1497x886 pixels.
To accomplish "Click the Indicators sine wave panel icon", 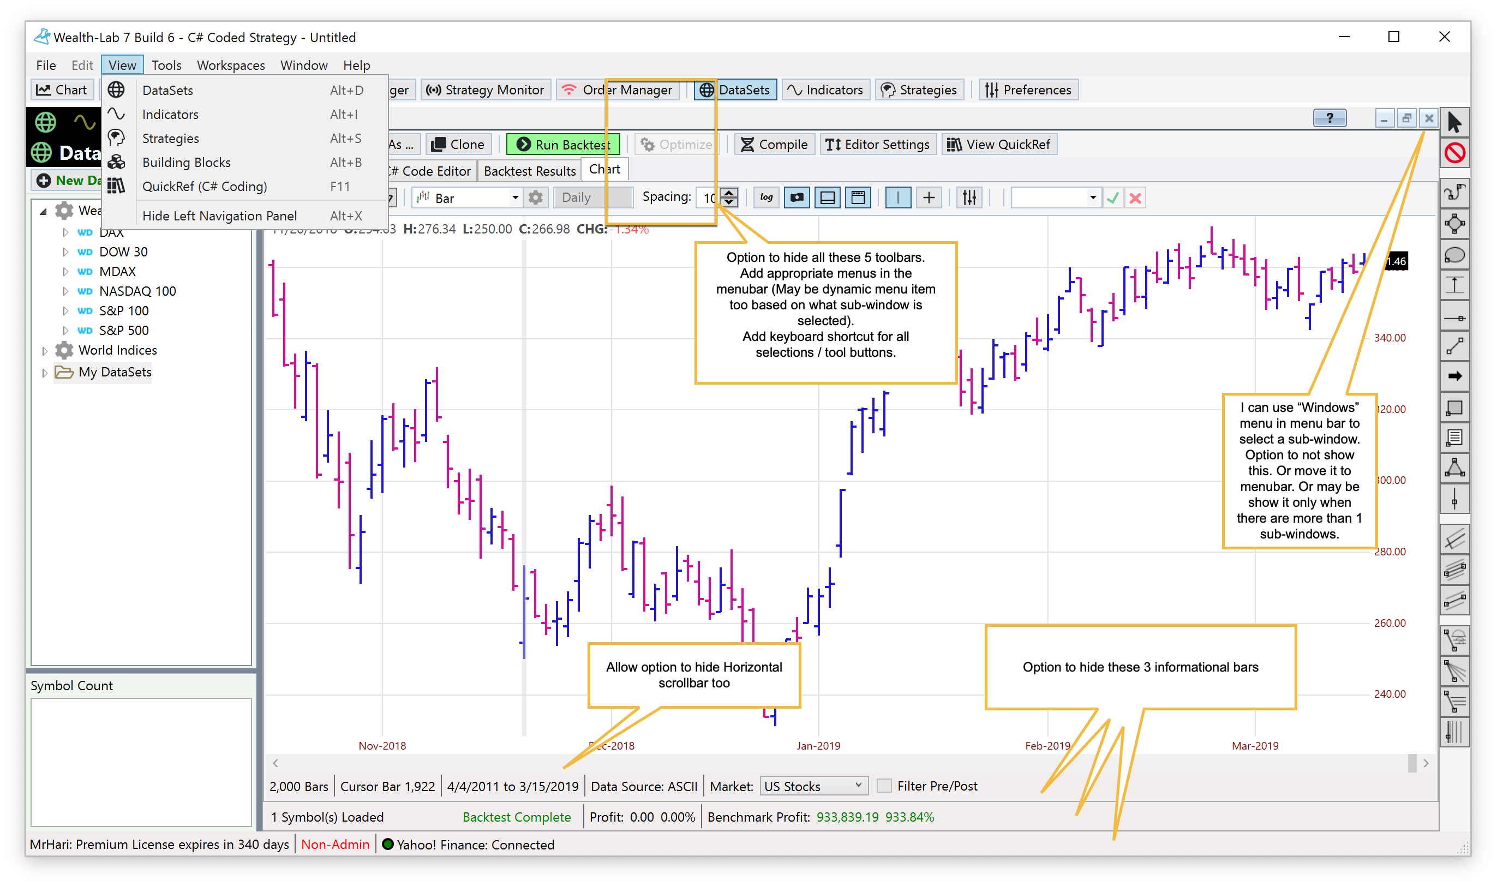I will tap(85, 122).
